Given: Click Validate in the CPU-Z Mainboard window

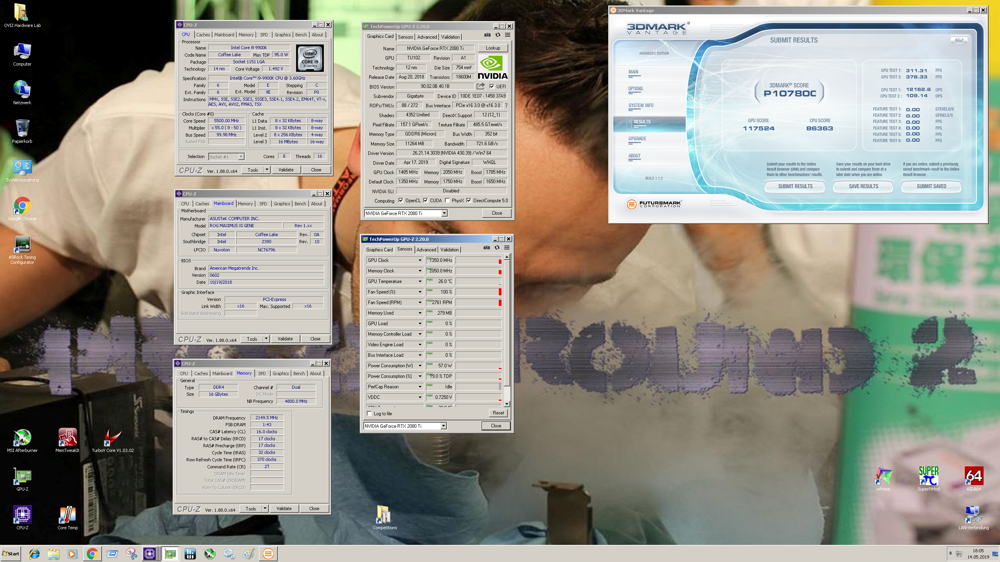Looking at the screenshot, I should (285, 339).
